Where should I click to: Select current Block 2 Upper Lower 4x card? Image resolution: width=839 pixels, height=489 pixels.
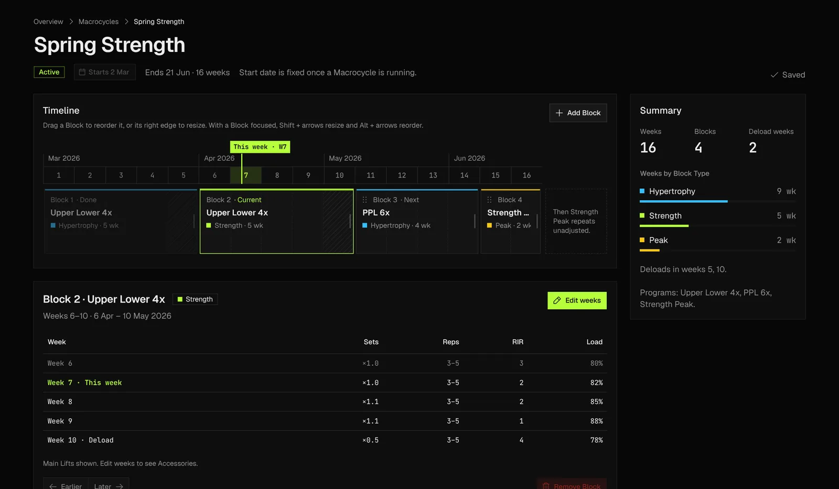tap(277, 221)
